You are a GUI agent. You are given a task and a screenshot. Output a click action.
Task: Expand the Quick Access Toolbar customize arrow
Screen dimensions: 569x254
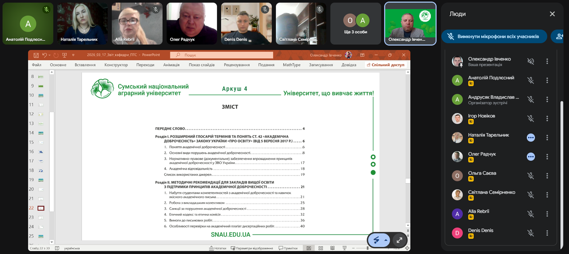(x=73, y=55)
